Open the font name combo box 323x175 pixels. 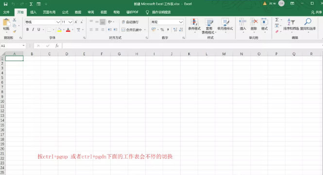(42, 22)
